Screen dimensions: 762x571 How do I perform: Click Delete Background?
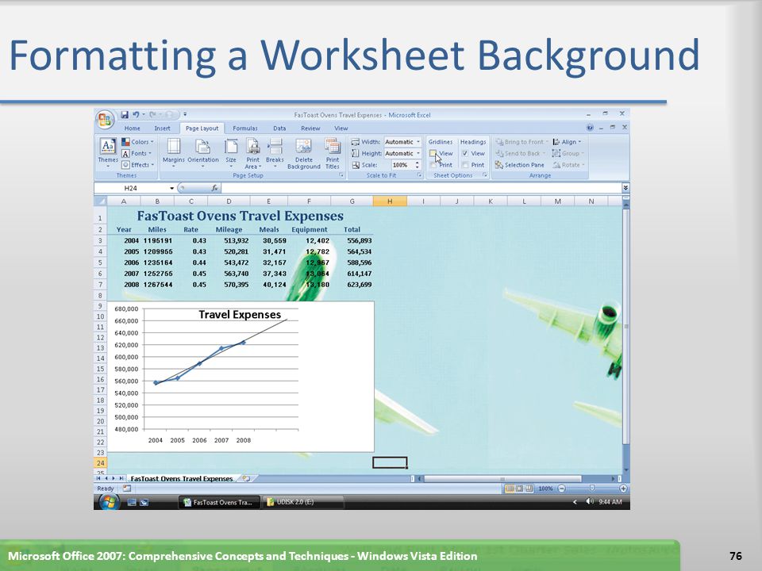pyautogui.click(x=304, y=153)
